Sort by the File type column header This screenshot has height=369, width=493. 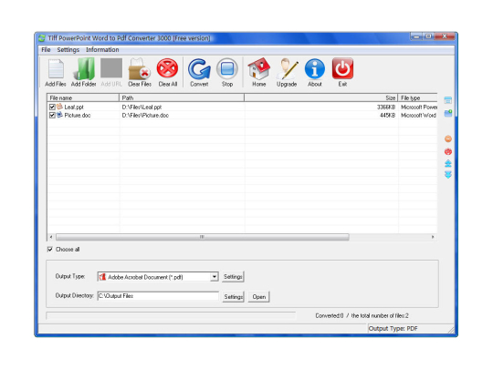coord(417,97)
